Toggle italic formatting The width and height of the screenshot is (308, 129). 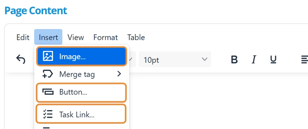(254, 59)
